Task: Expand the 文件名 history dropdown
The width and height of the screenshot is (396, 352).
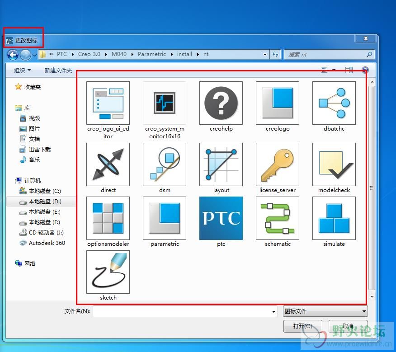Action: 273,311
